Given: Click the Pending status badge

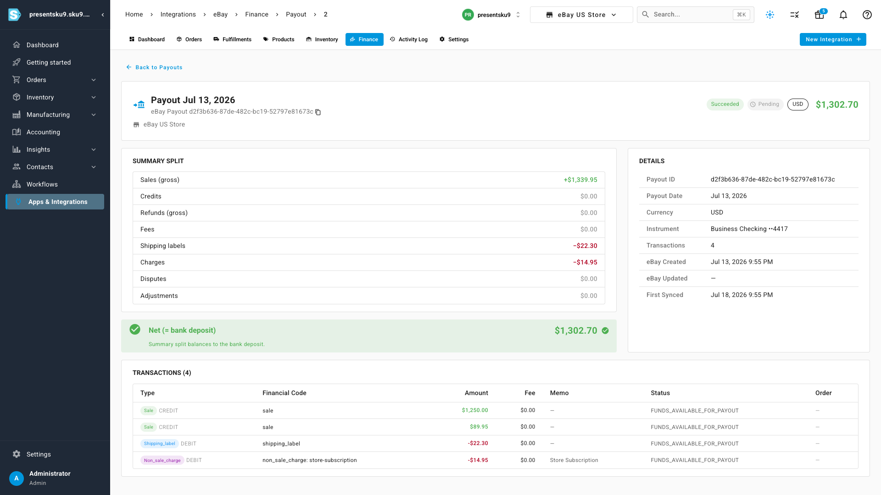Looking at the screenshot, I should (x=765, y=104).
